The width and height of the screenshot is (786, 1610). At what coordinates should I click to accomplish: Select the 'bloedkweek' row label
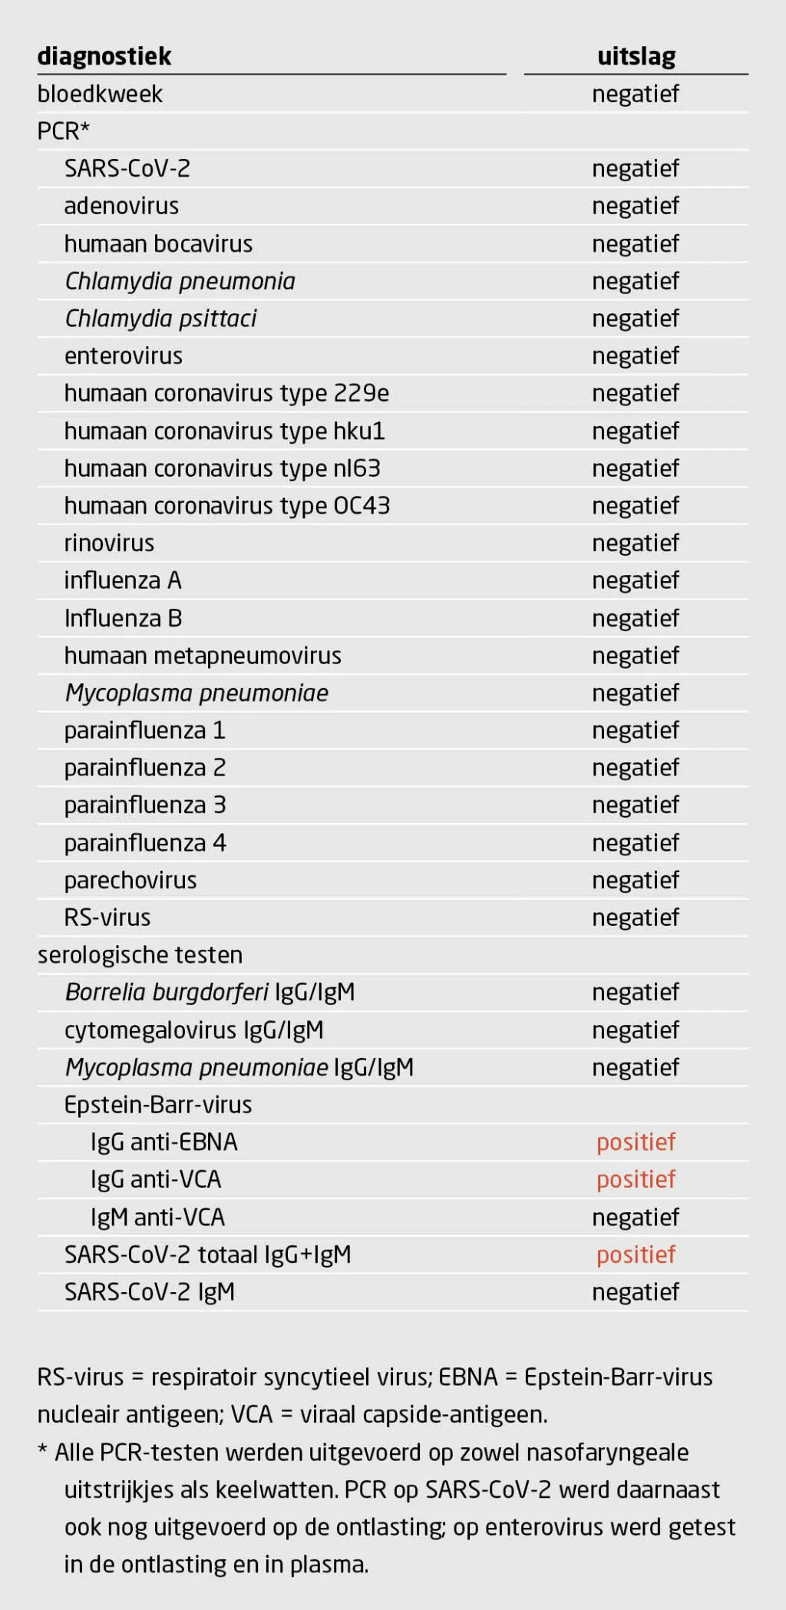pos(100,94)
